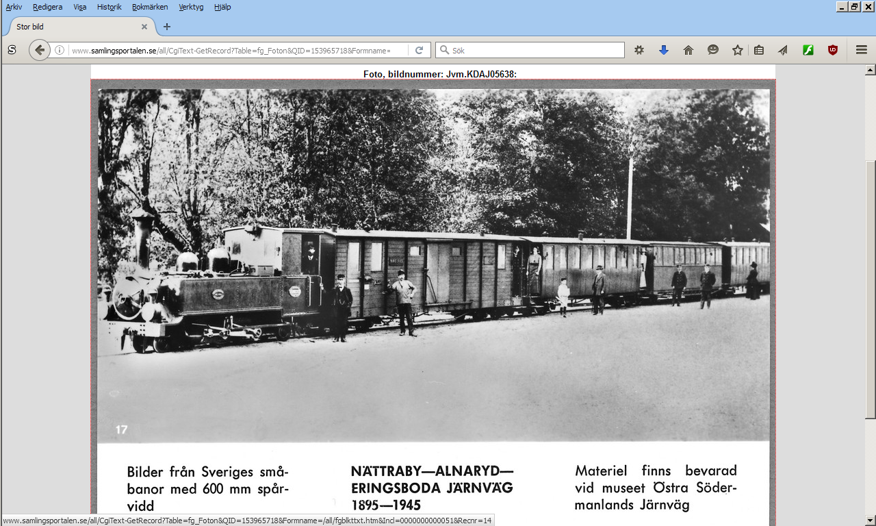
Task: Click the smiley face toolbar icon
Action: [713, 50]
